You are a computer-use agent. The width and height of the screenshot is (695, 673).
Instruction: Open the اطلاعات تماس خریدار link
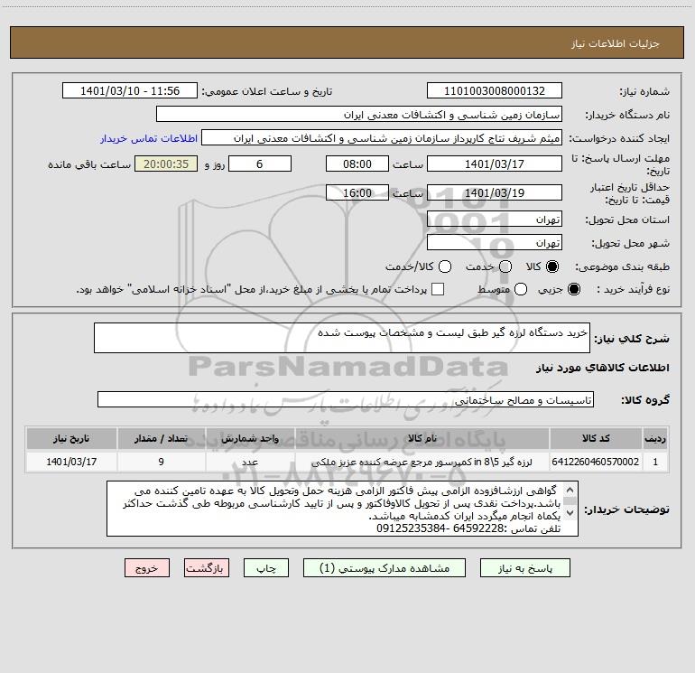[149, 138]
